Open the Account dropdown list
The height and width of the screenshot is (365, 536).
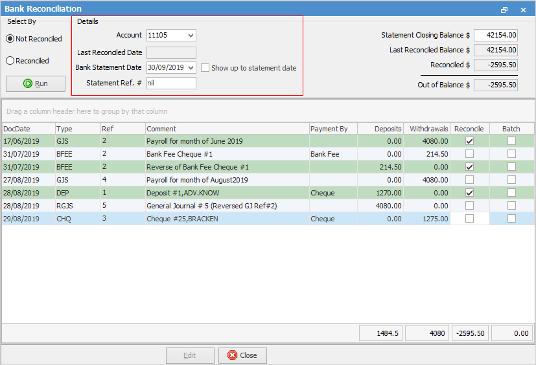[190, 36]
